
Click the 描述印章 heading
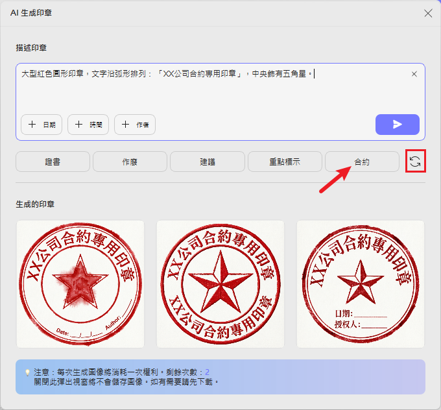click(31, 48)
